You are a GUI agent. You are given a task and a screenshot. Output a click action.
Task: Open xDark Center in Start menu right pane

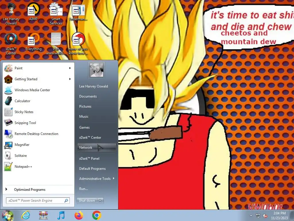tap(90, 137)
